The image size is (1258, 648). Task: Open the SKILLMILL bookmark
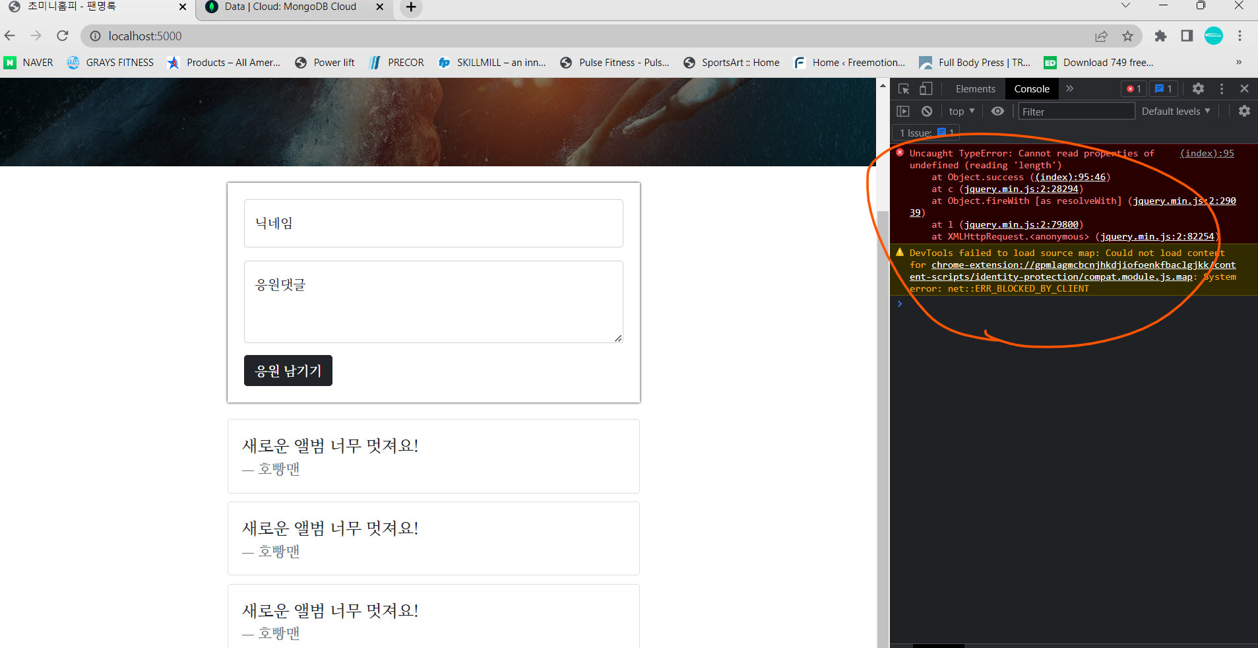coord(492,63)
